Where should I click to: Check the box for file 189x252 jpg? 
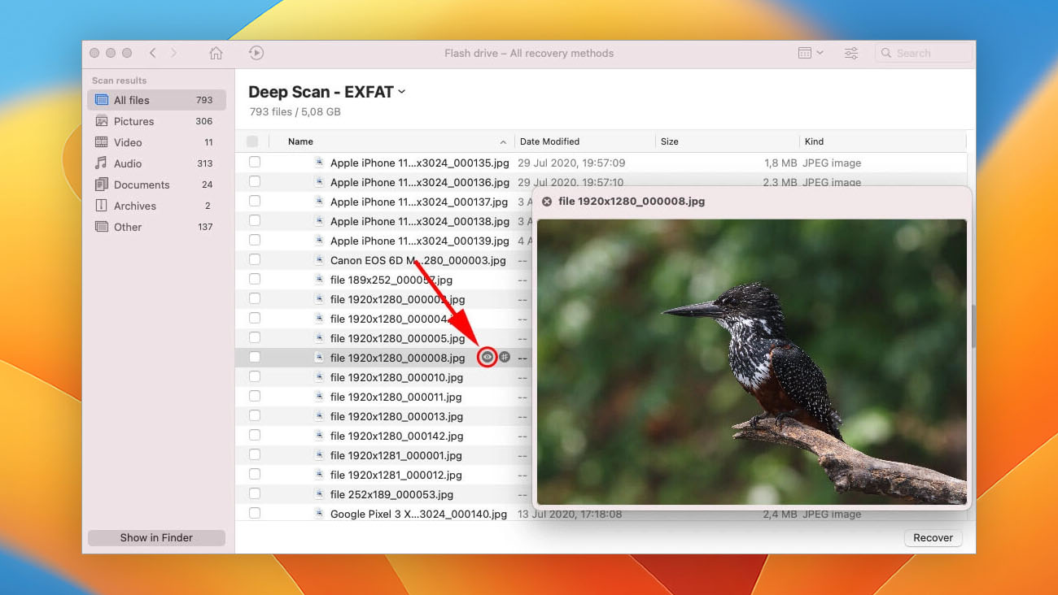(255, 279)
